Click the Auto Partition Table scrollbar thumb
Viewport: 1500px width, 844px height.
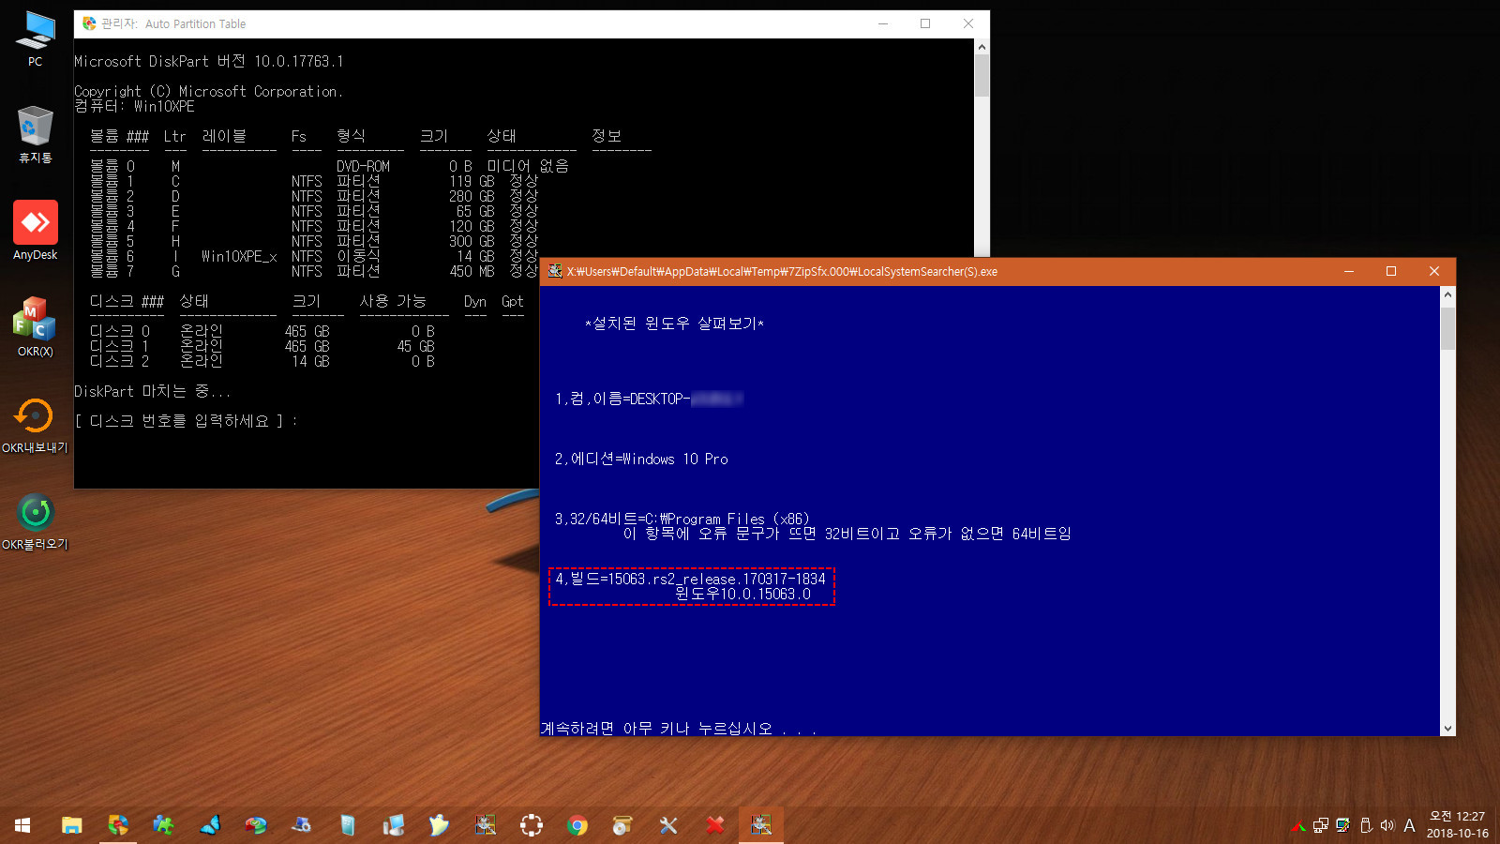tap(982, 76)
